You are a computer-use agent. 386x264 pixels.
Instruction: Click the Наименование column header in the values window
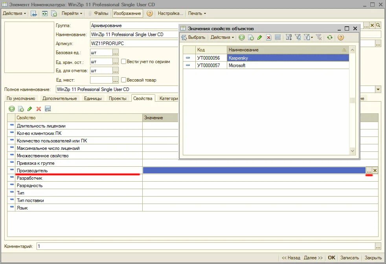pos(288,50)
